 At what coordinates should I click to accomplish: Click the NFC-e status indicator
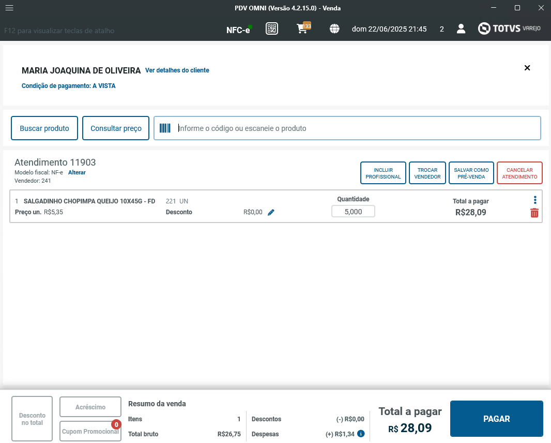[x=239, y=29]
